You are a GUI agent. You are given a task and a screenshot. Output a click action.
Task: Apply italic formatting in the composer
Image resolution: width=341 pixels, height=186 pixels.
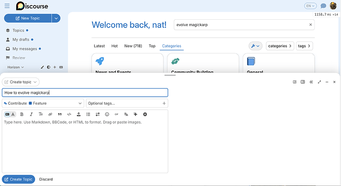pos(31,114)
